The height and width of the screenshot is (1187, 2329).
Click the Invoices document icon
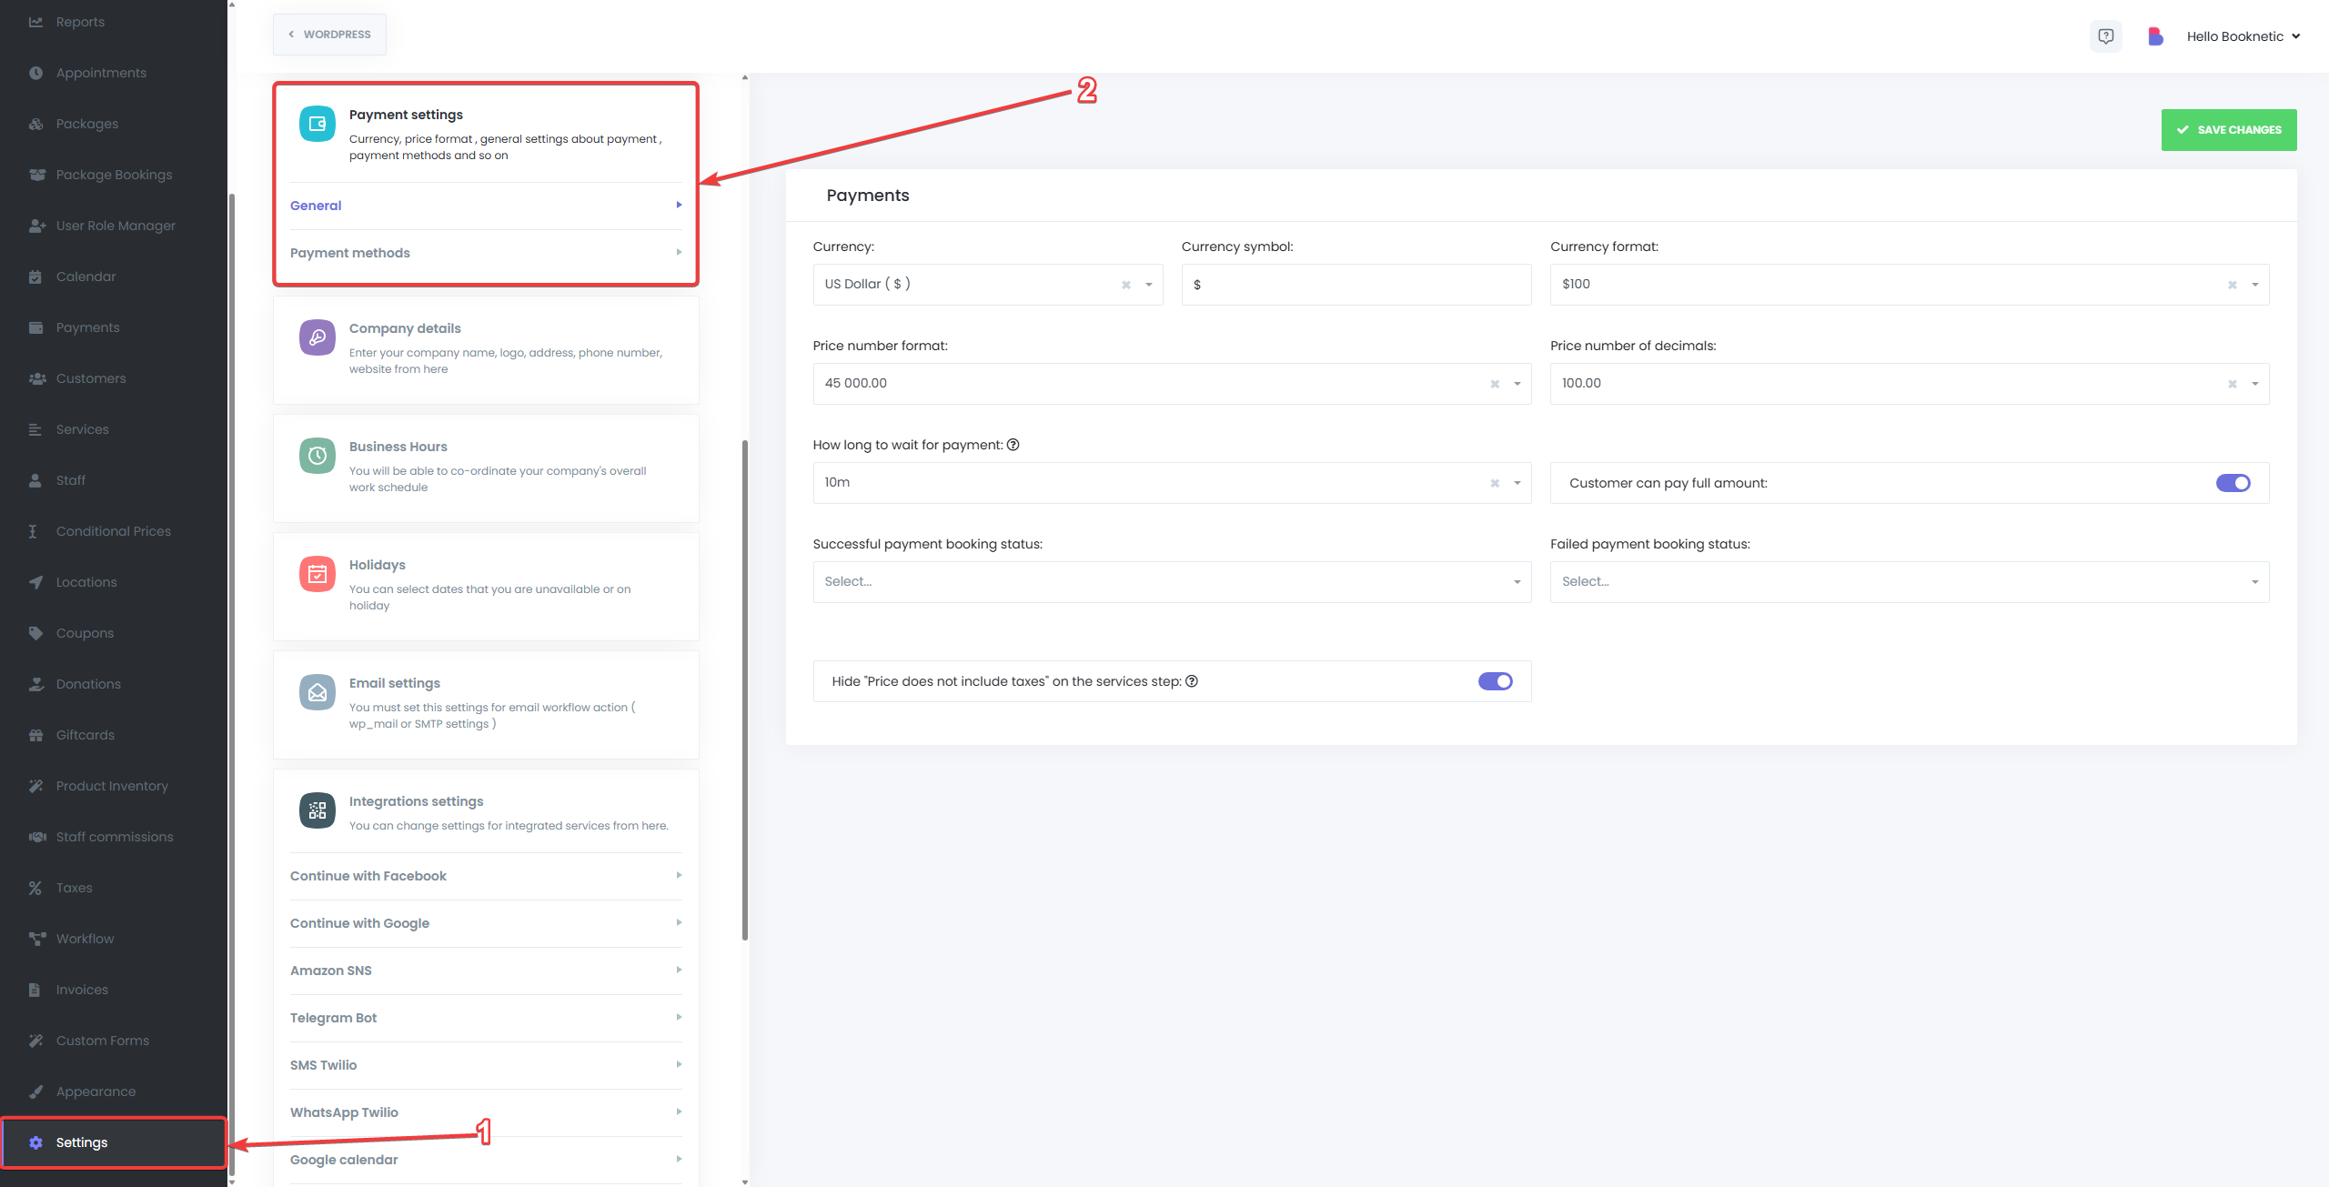point(35,990)
